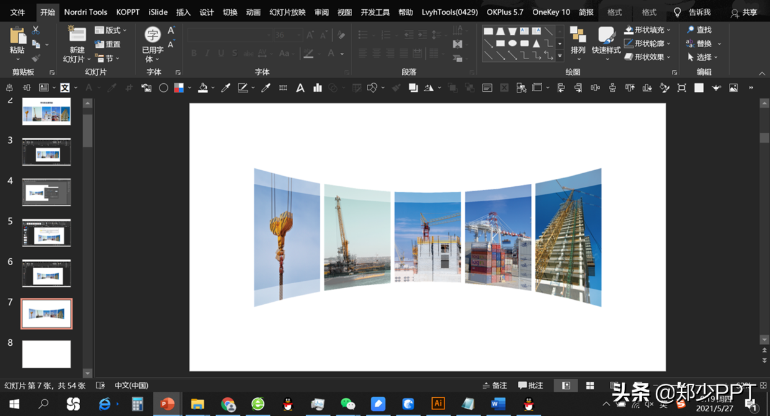770x416 pixels.
Task: Click the Cut scissors icon
Action: [x=35, y=30]
